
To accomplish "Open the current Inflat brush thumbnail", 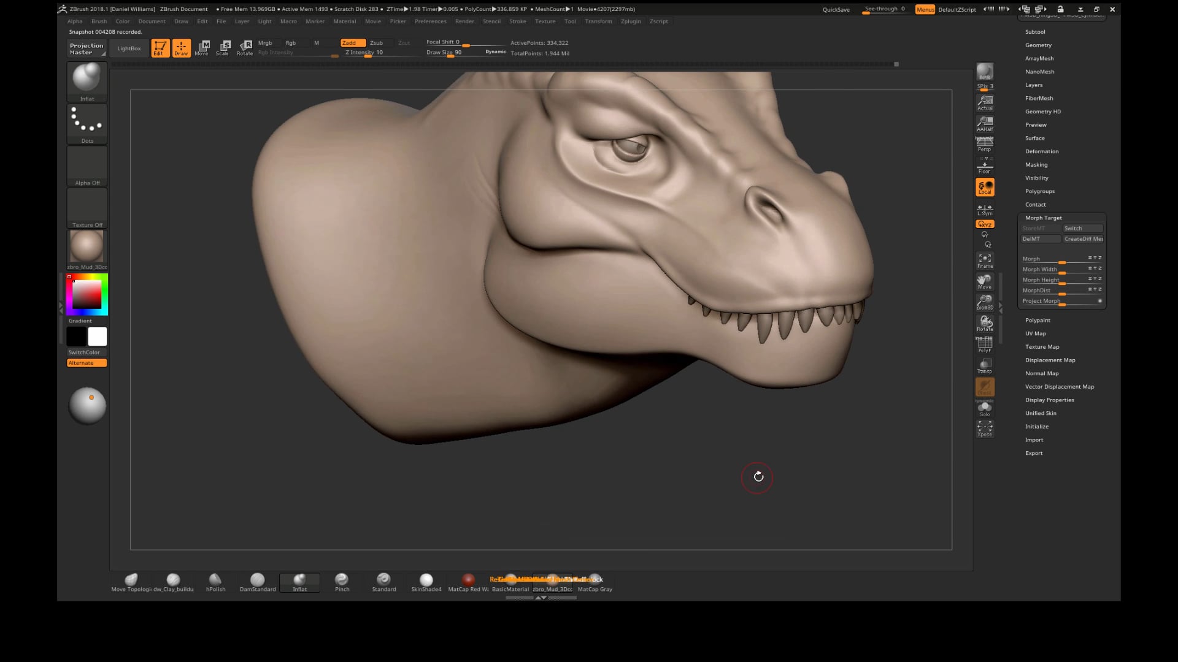I will click(x=87, y=82).
